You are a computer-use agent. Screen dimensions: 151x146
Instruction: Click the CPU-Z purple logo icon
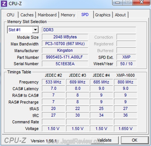4,4
